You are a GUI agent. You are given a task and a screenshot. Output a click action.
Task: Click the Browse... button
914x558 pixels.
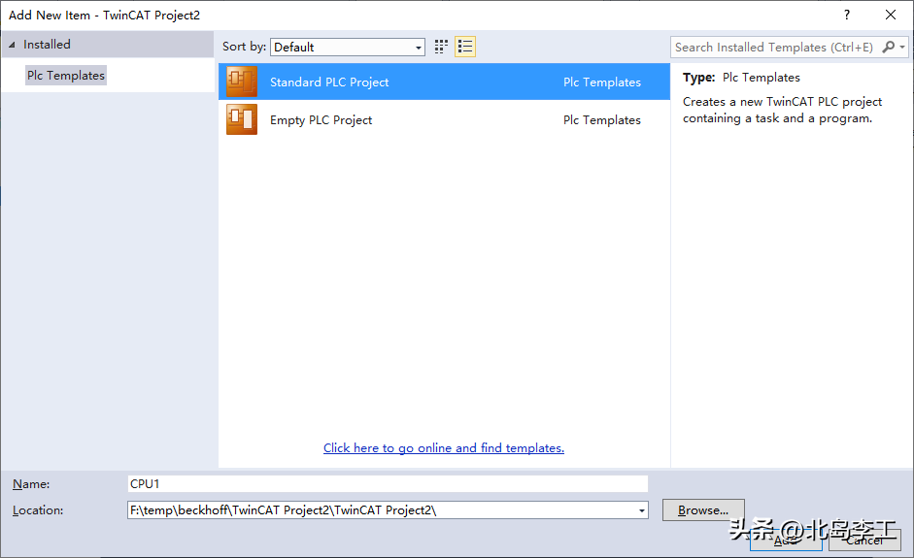[703, 510]
